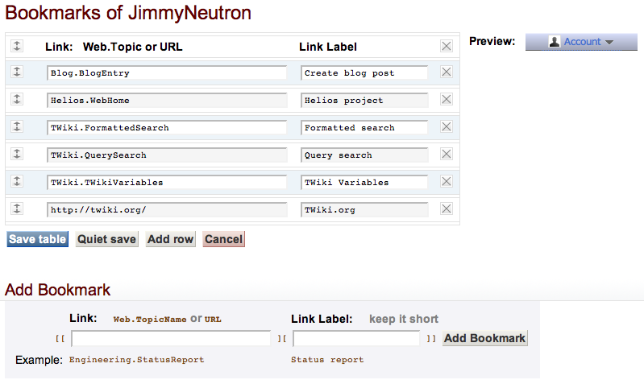Delete the Create blog post row
Image resolution: width=644 pixels, height=384 pixels.
446,72
